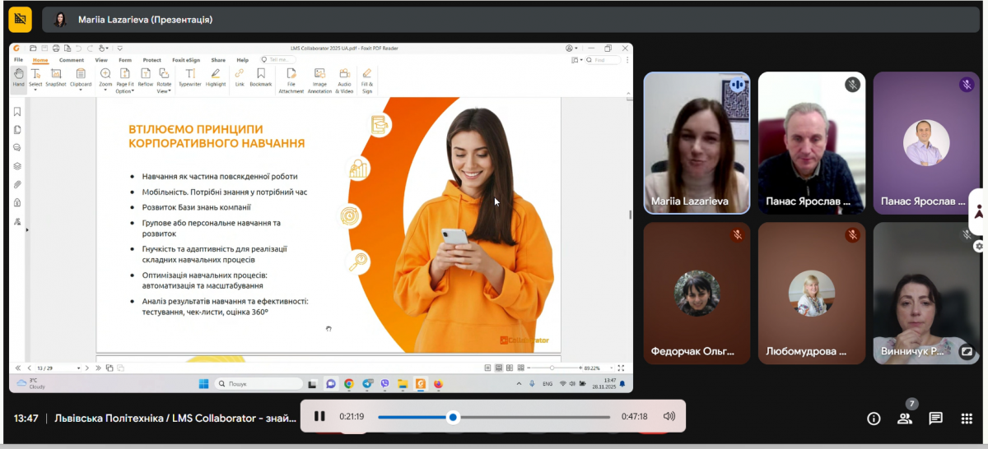Click the Mariia Lazarieva video tile
This screenshot has height=449, width=988.
pos(696,142)
